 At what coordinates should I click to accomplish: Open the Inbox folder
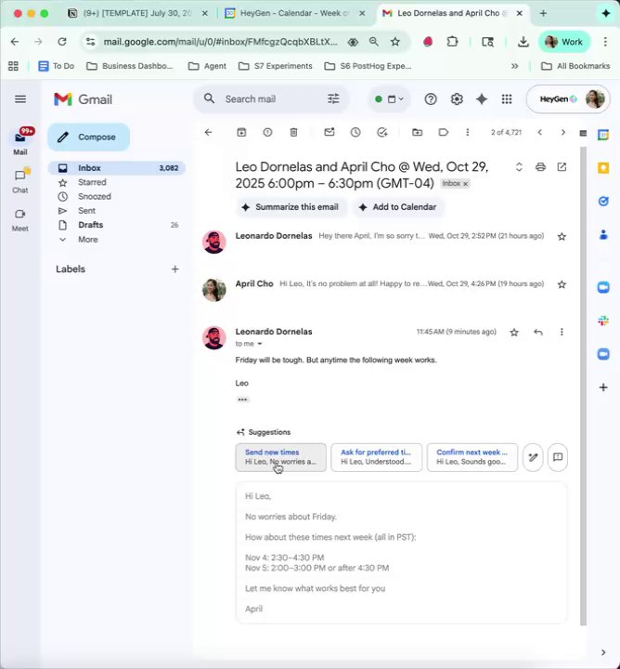[117, 167]
